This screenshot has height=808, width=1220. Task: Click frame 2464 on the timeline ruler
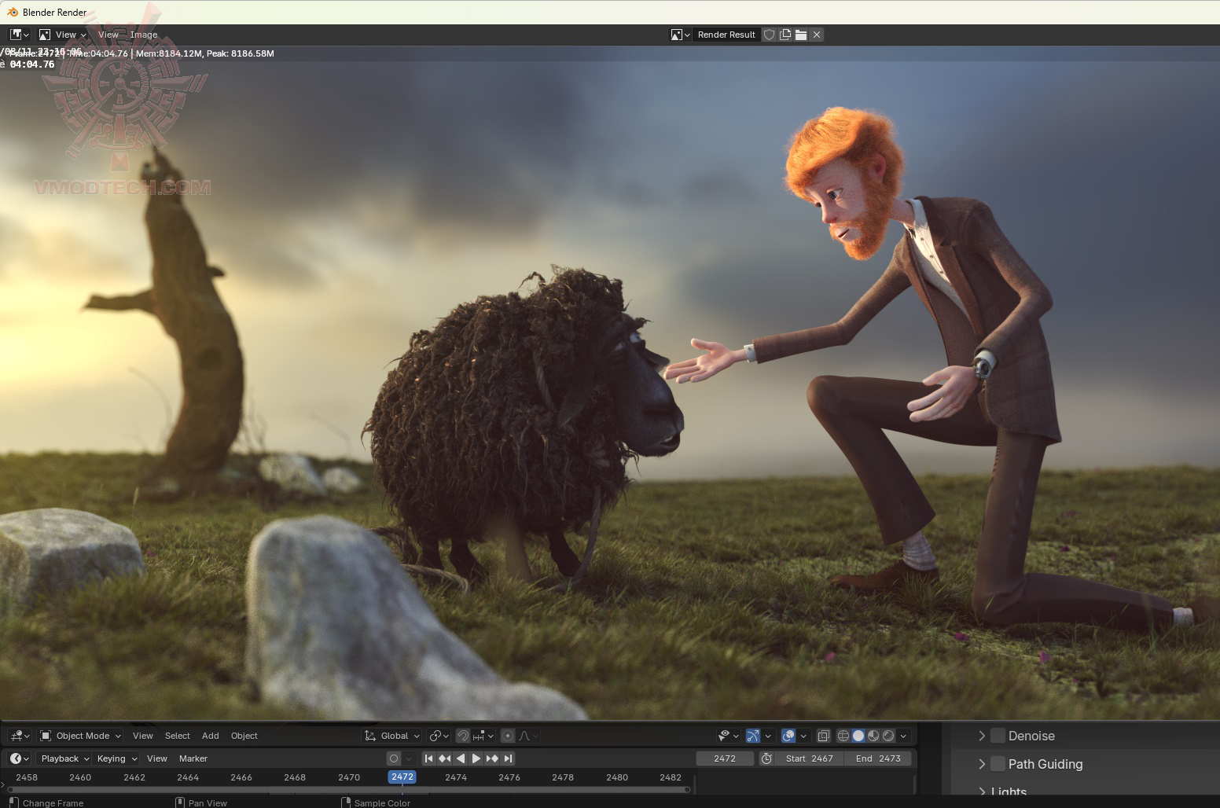(188, 777)
